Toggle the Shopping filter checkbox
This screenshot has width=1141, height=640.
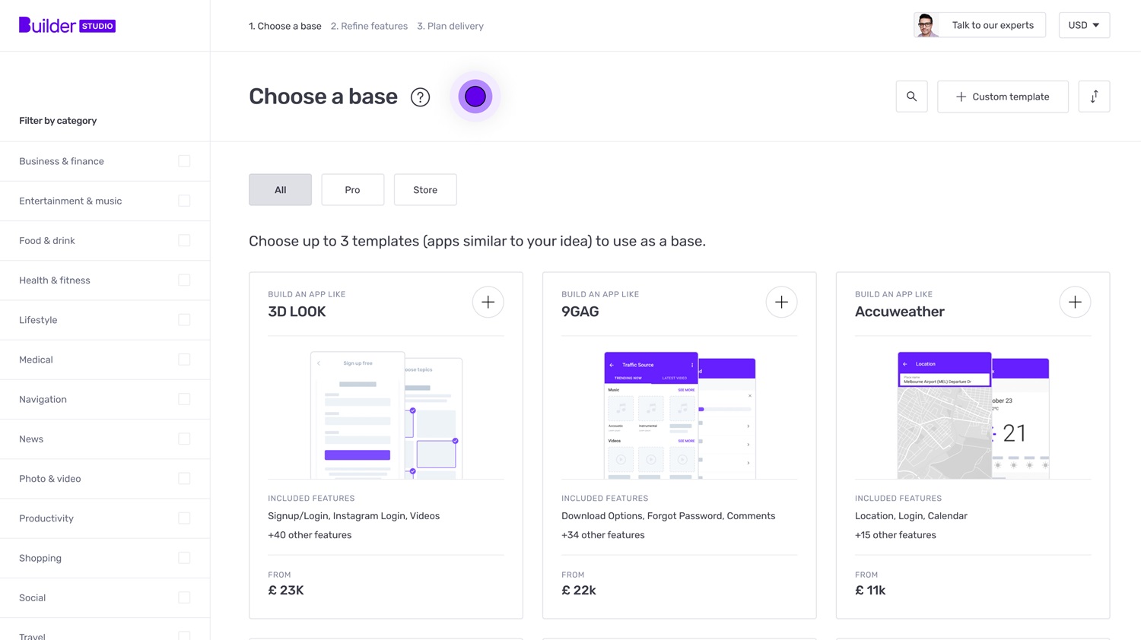184,558
